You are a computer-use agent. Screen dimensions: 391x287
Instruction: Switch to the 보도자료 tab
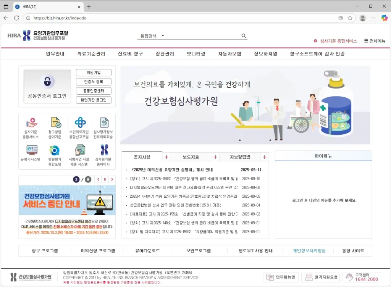pos(191,157)
